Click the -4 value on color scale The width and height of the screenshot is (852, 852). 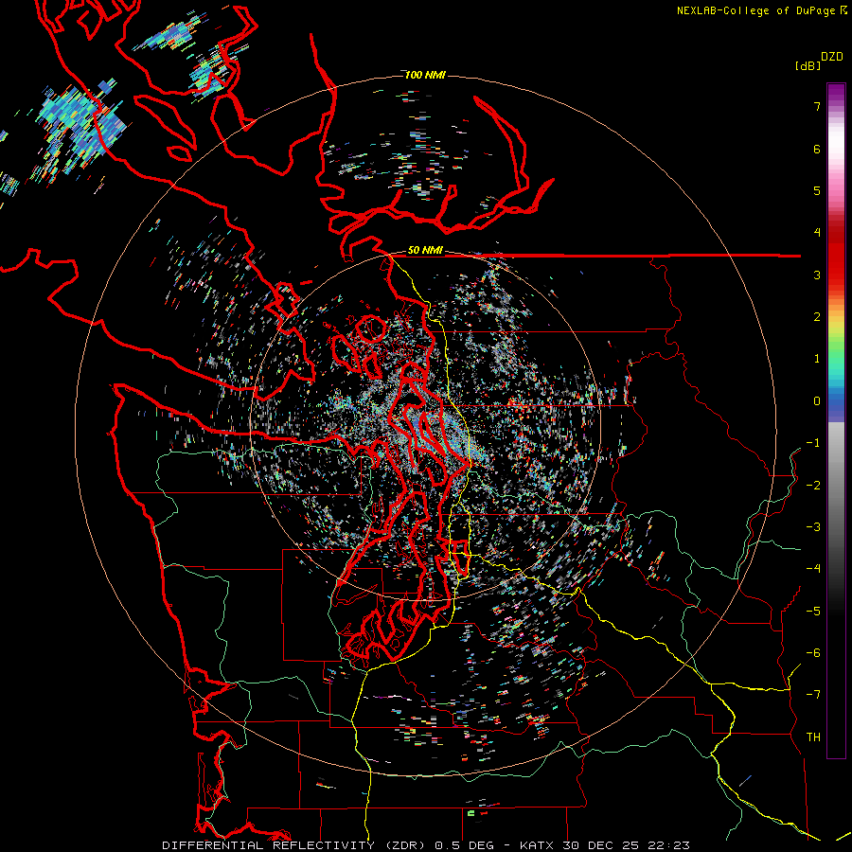click(x=813, y=569)
